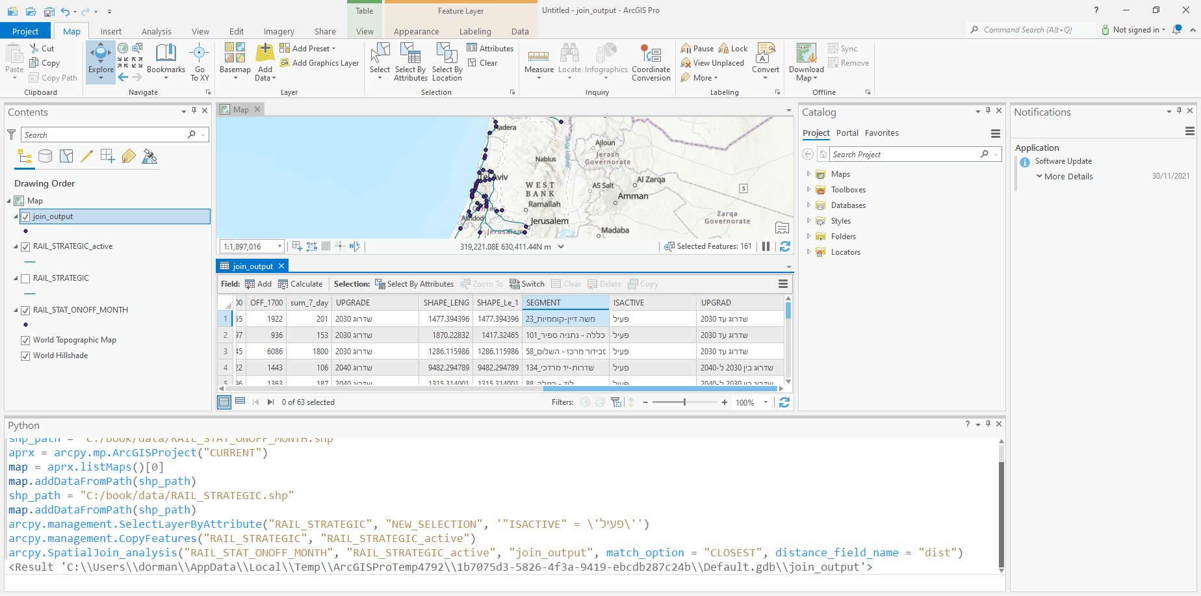Refresh the map view
Screen dimensions: 1201x596
tap(785, 246)
